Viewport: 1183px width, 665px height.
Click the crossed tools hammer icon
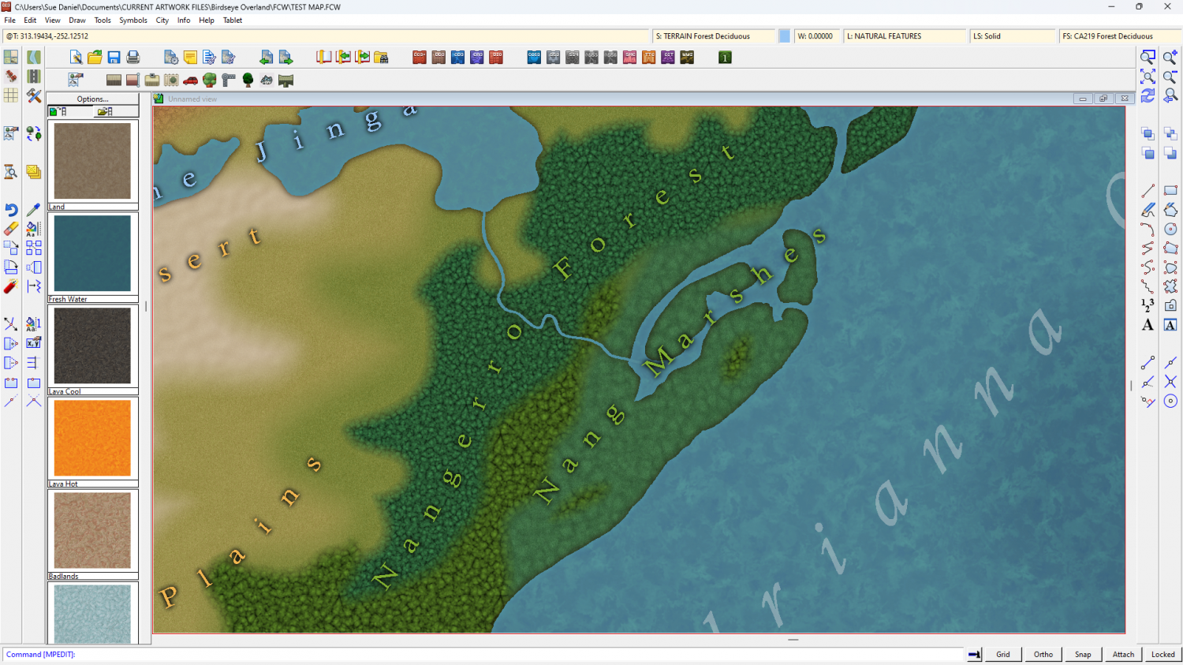[x=33, y=95]
